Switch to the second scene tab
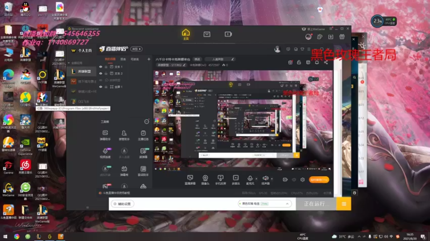 tap(123, 59)
